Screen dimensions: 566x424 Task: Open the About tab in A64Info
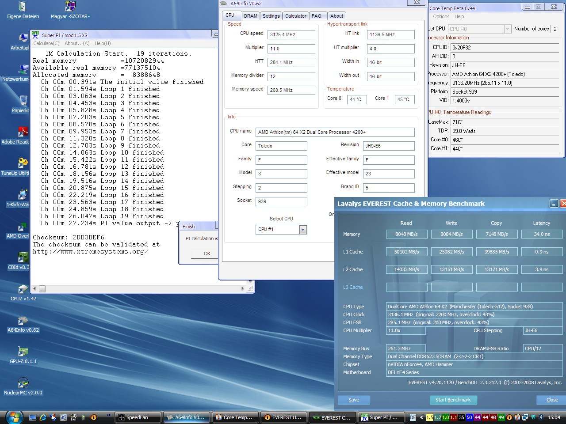337,16
